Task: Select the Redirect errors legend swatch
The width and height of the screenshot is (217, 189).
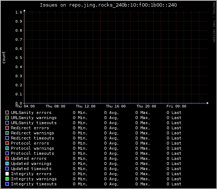Action: coord(7,128)
